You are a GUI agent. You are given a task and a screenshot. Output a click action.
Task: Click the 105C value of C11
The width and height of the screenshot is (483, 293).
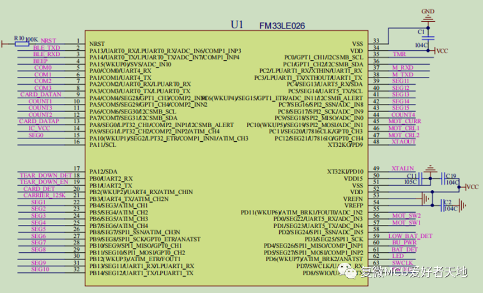[x=410, y=182]
